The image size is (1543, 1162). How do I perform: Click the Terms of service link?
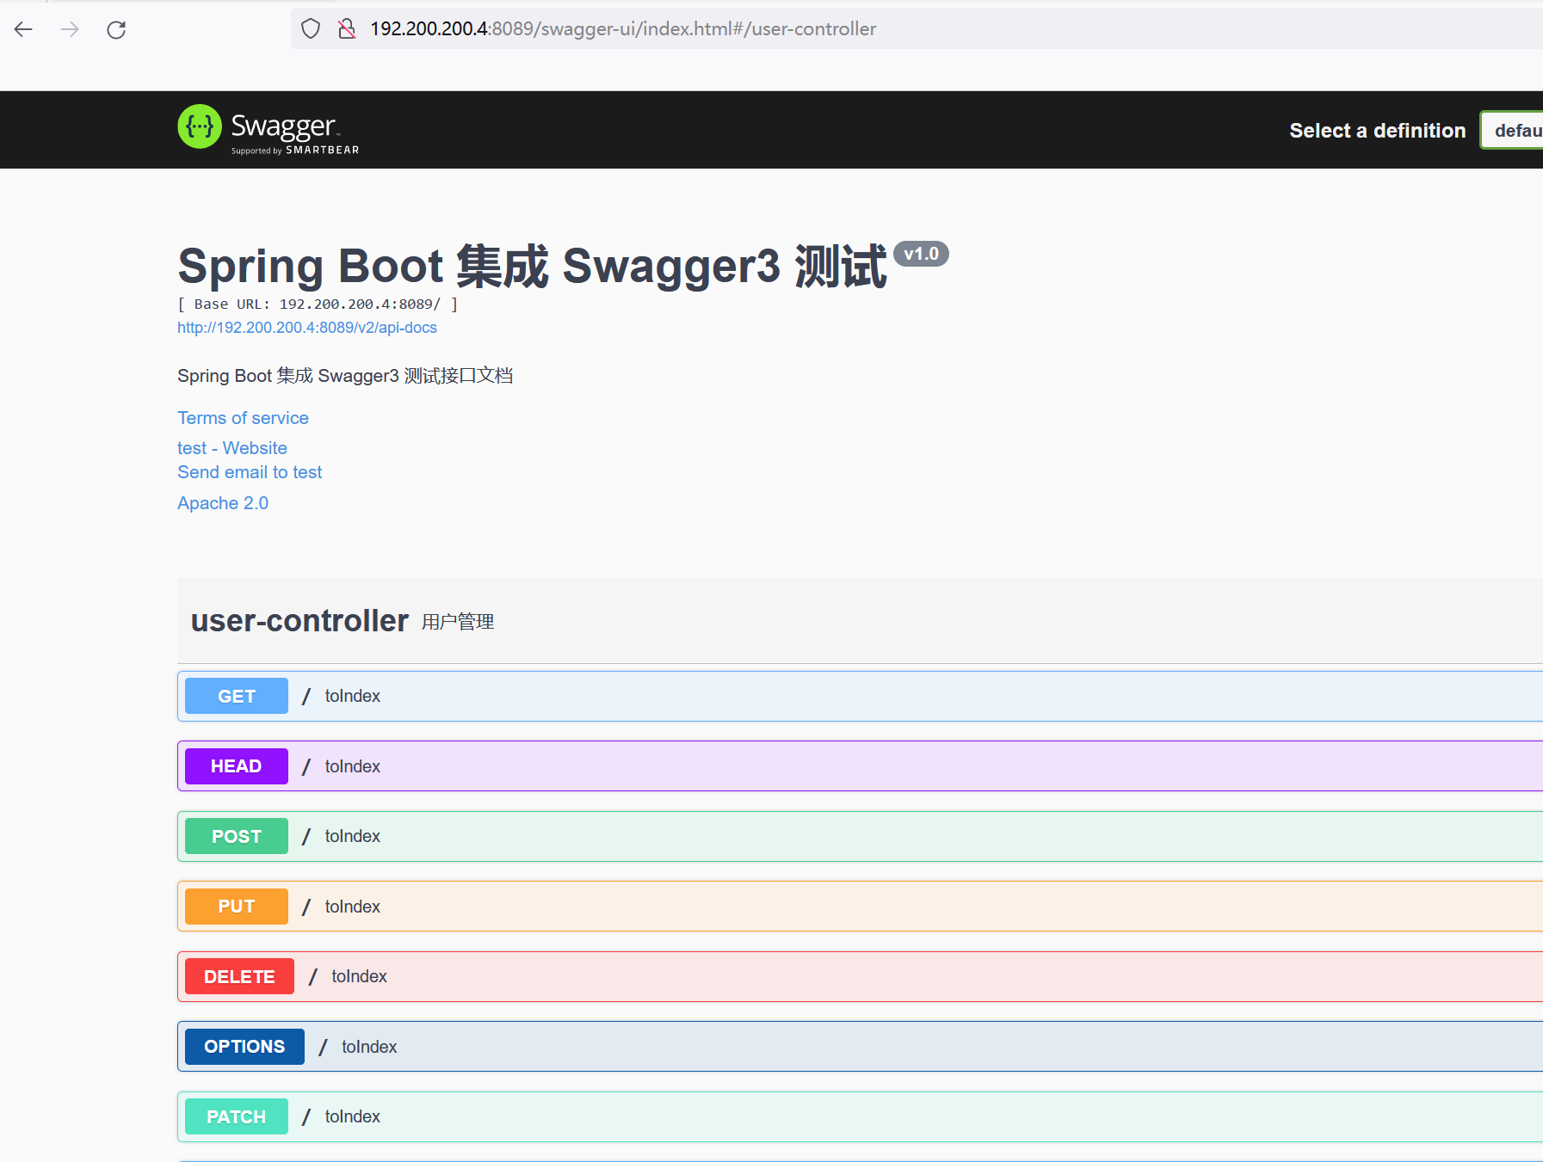(243, 418)
